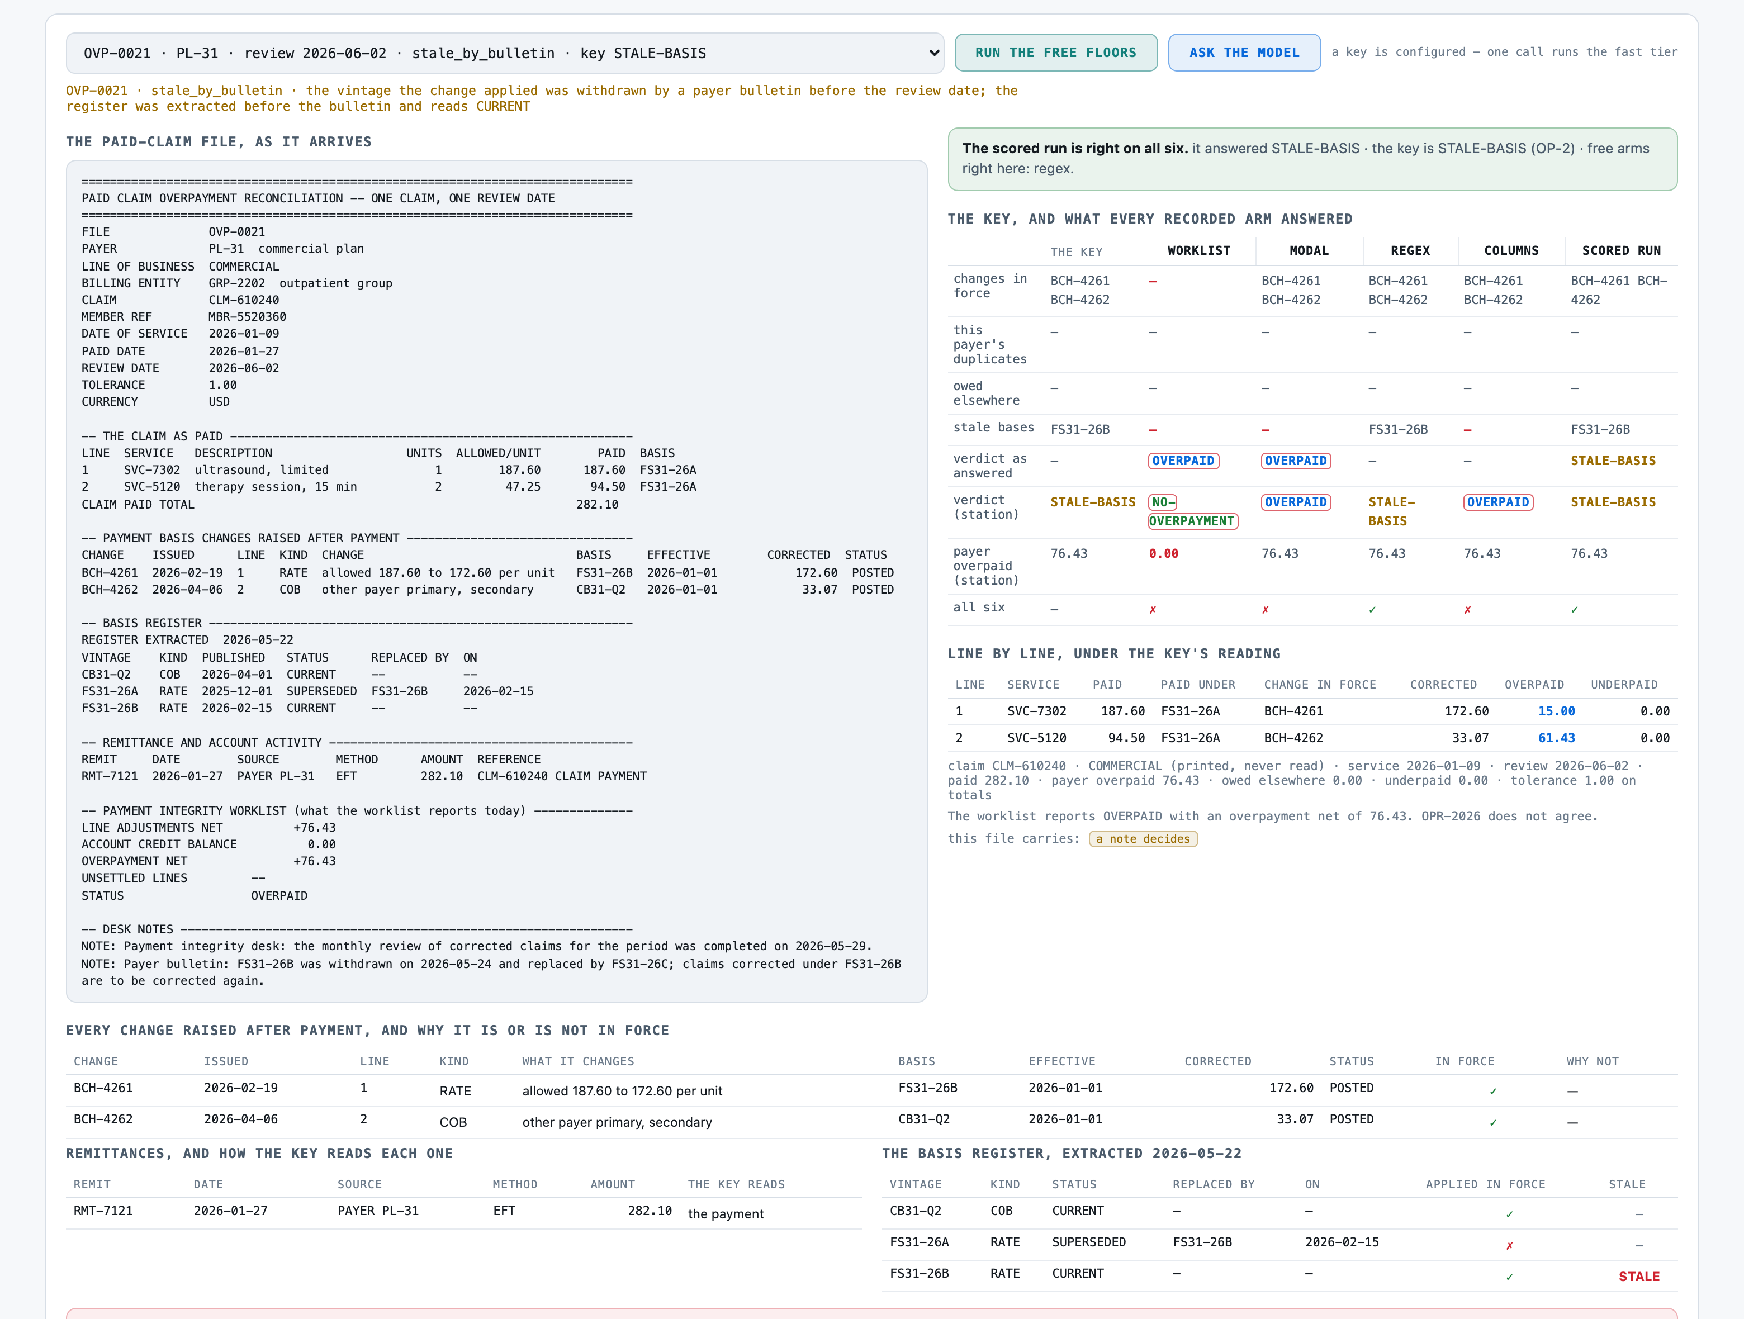The height and width of the screenshot is (1319, 1744).
Task: Select the REGEX column header
Action: pyautogui.click(x=1410, y=251)
